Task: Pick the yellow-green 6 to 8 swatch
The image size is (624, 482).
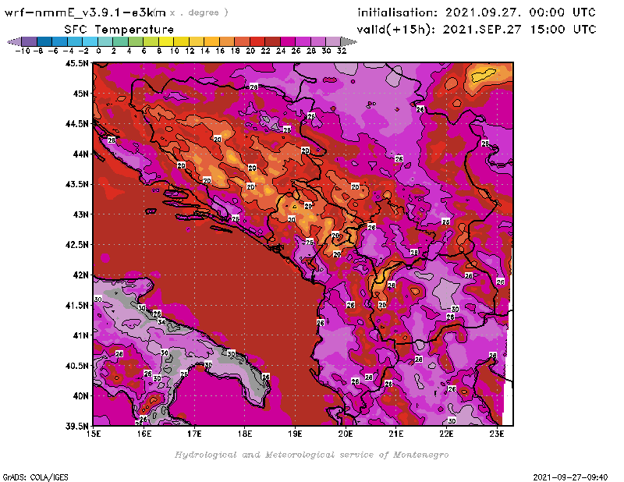Action: (151, 41)
